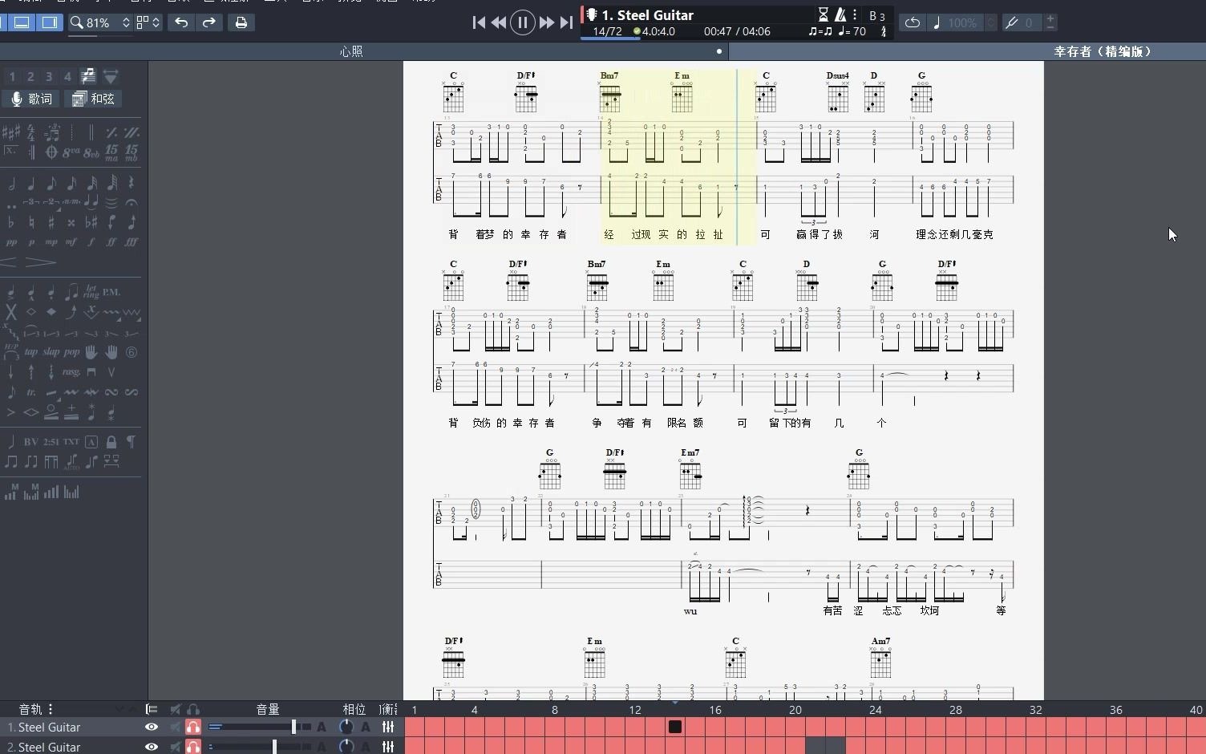
Task: Rewind to the previous bar
Action: 499,22
